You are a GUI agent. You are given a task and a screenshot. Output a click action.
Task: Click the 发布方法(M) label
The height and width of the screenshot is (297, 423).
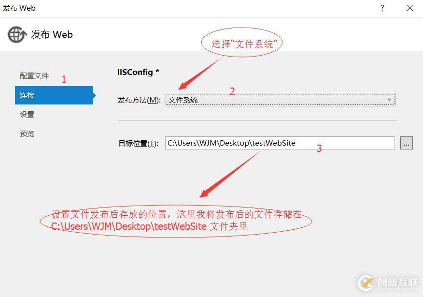click(139, 100)
